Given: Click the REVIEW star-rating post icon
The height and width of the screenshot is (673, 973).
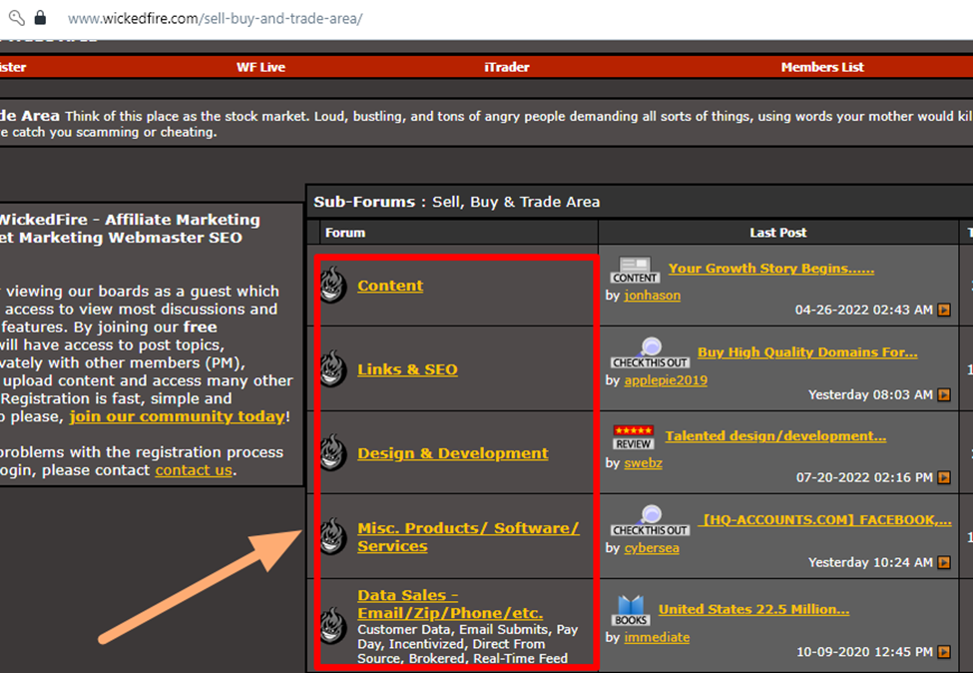Looking at the screenshot, I should [634, 437].
